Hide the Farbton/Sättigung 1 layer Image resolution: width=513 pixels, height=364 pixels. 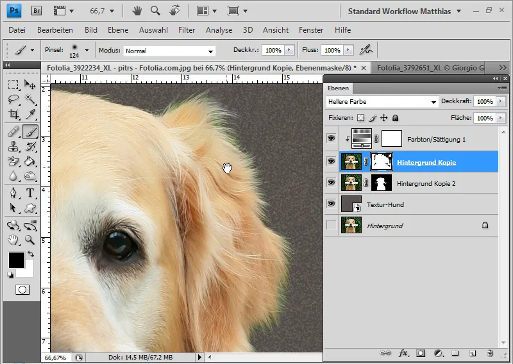point(331,138)
